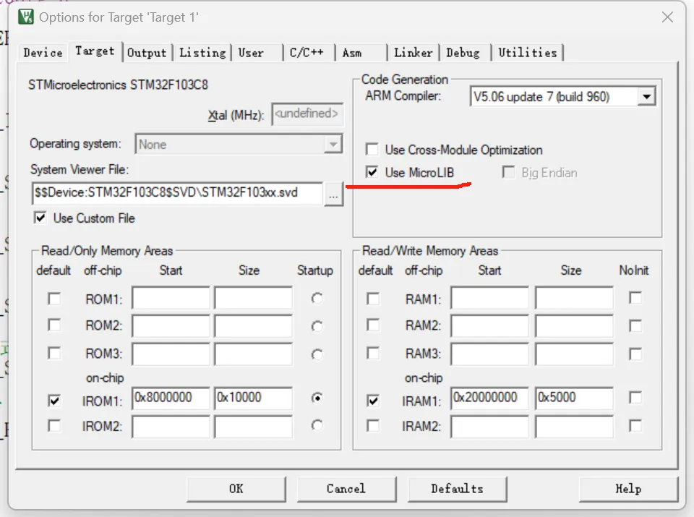
Task: Click the System Viewer File path field
Action: (178, 193)
